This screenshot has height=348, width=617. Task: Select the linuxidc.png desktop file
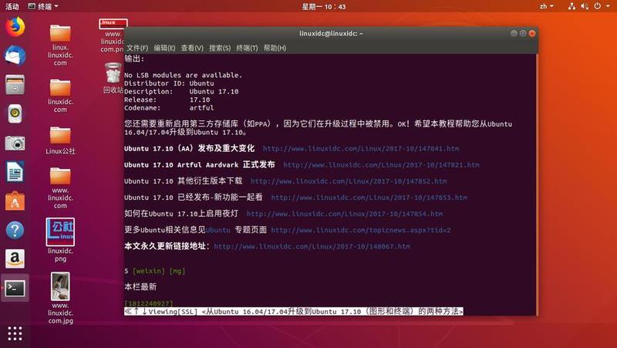[x=60, y=240]
